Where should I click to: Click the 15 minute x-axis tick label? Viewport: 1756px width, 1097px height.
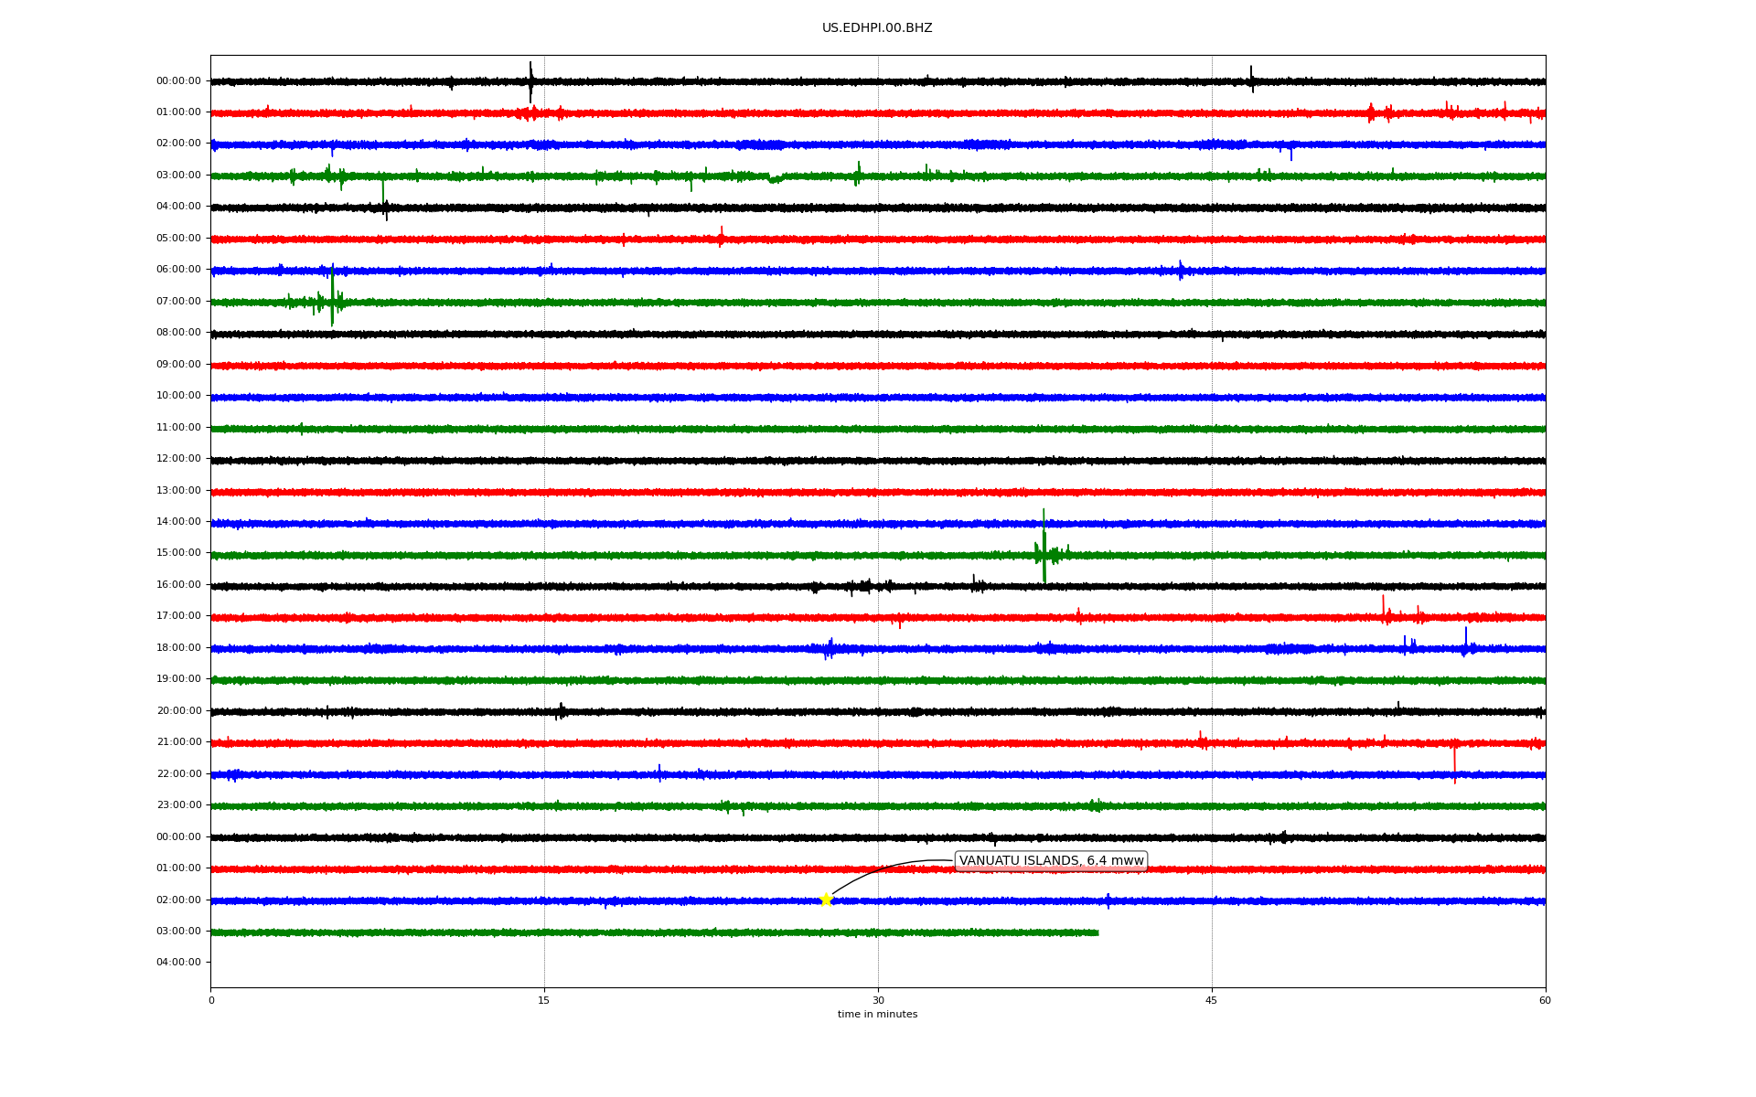click(x=544, y=1000)
